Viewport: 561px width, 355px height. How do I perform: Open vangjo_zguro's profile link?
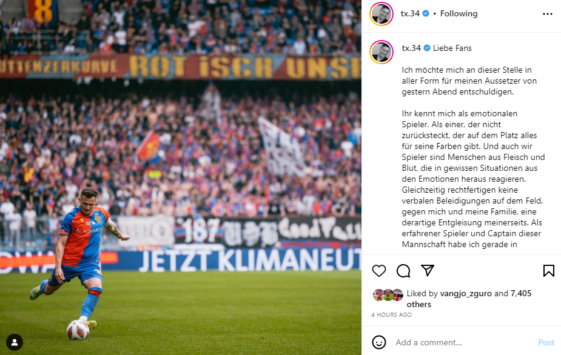(x=466, y=293)
